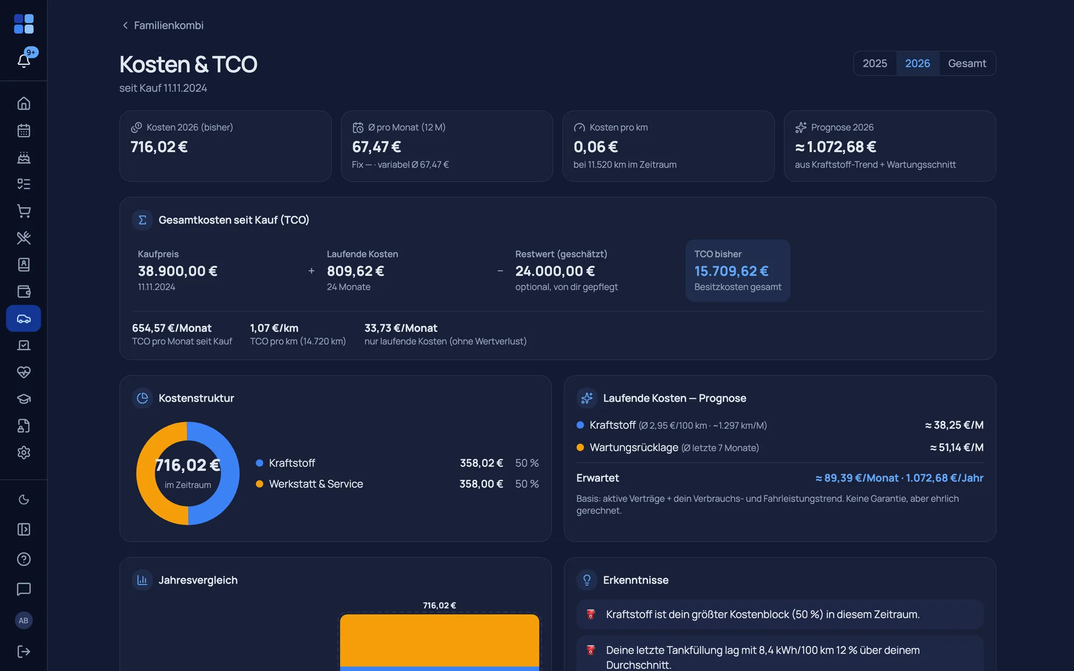Click the Erwartet 89,39 €/Monat forecast value
Viewport: 1074px width, 671px height.
pos(899,478)
